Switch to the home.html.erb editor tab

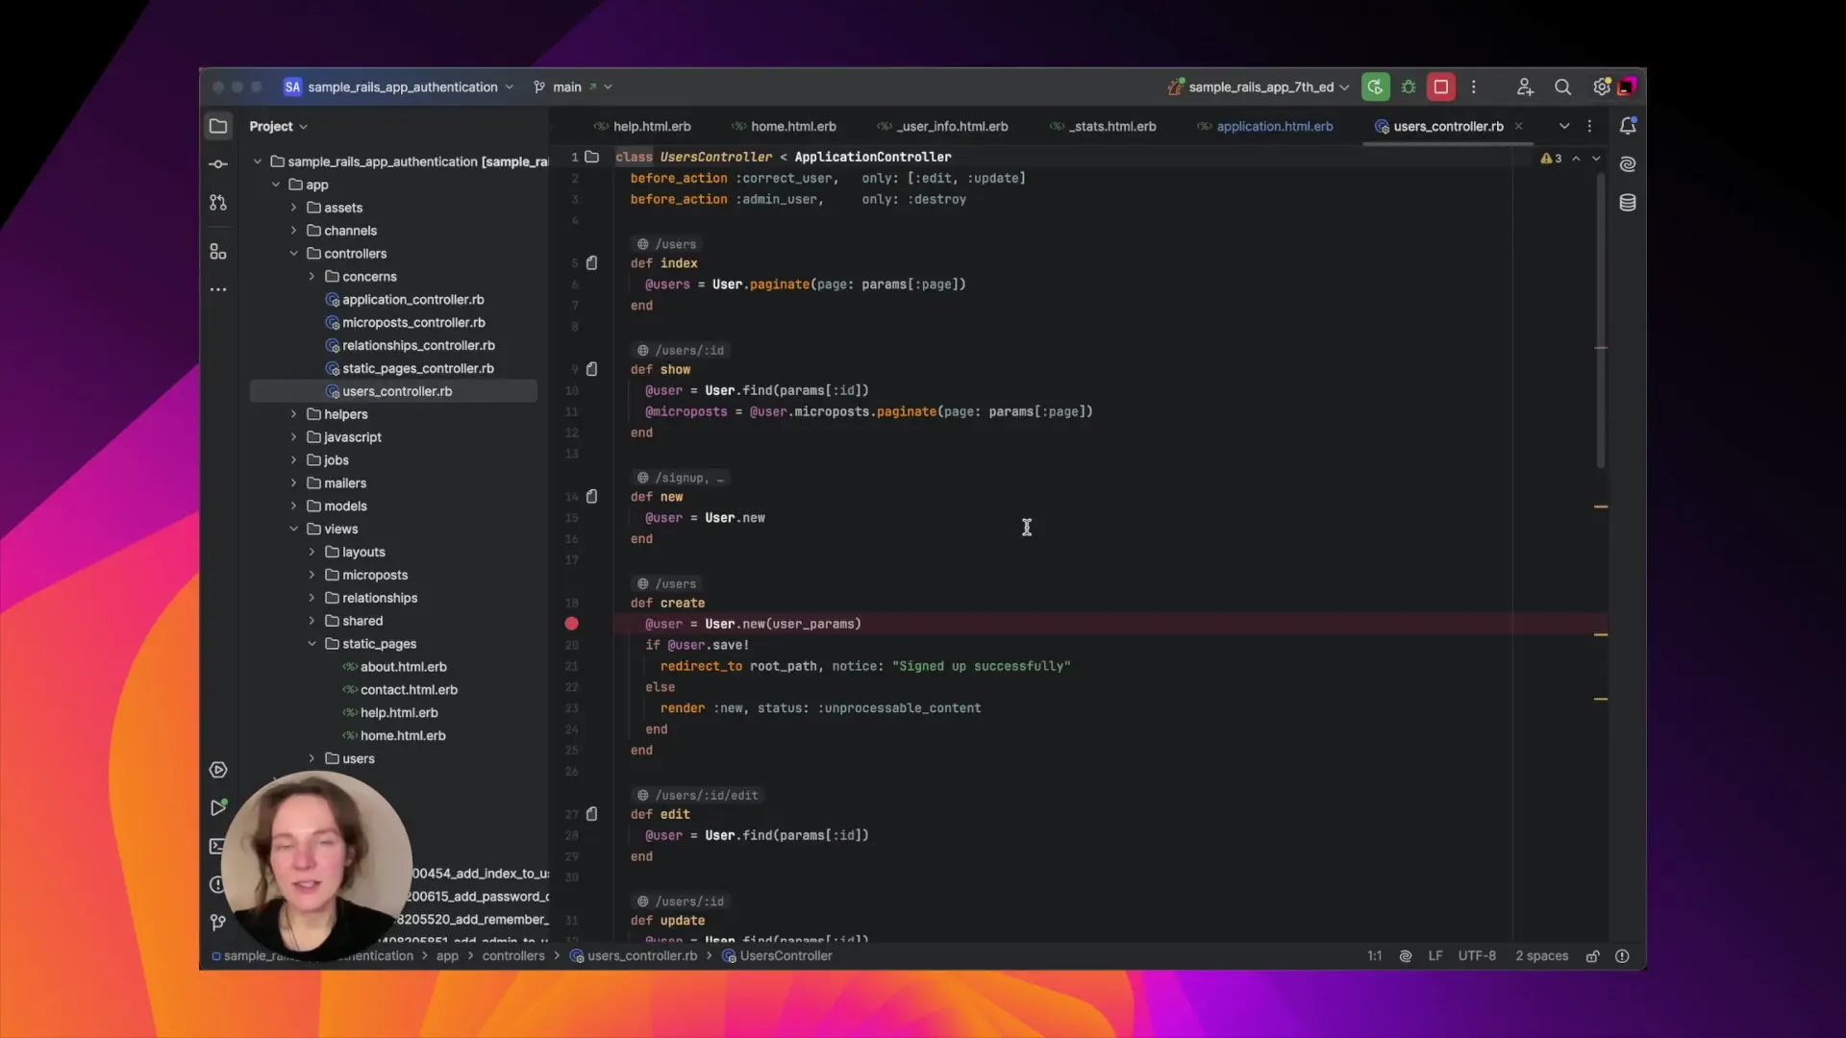784,126
